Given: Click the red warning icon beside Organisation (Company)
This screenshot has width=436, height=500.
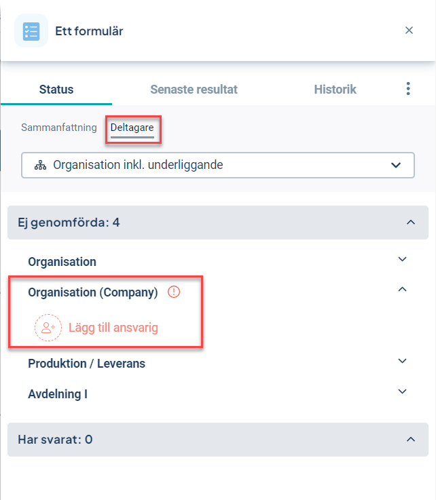Looking at the screenshot, I should pyautogui.click(x=174, y=292).
